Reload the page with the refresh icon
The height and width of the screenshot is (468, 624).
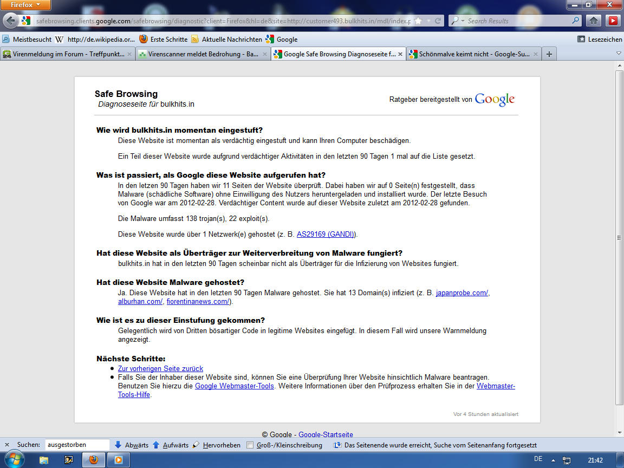pyautogui.click(x=438, y=21)
